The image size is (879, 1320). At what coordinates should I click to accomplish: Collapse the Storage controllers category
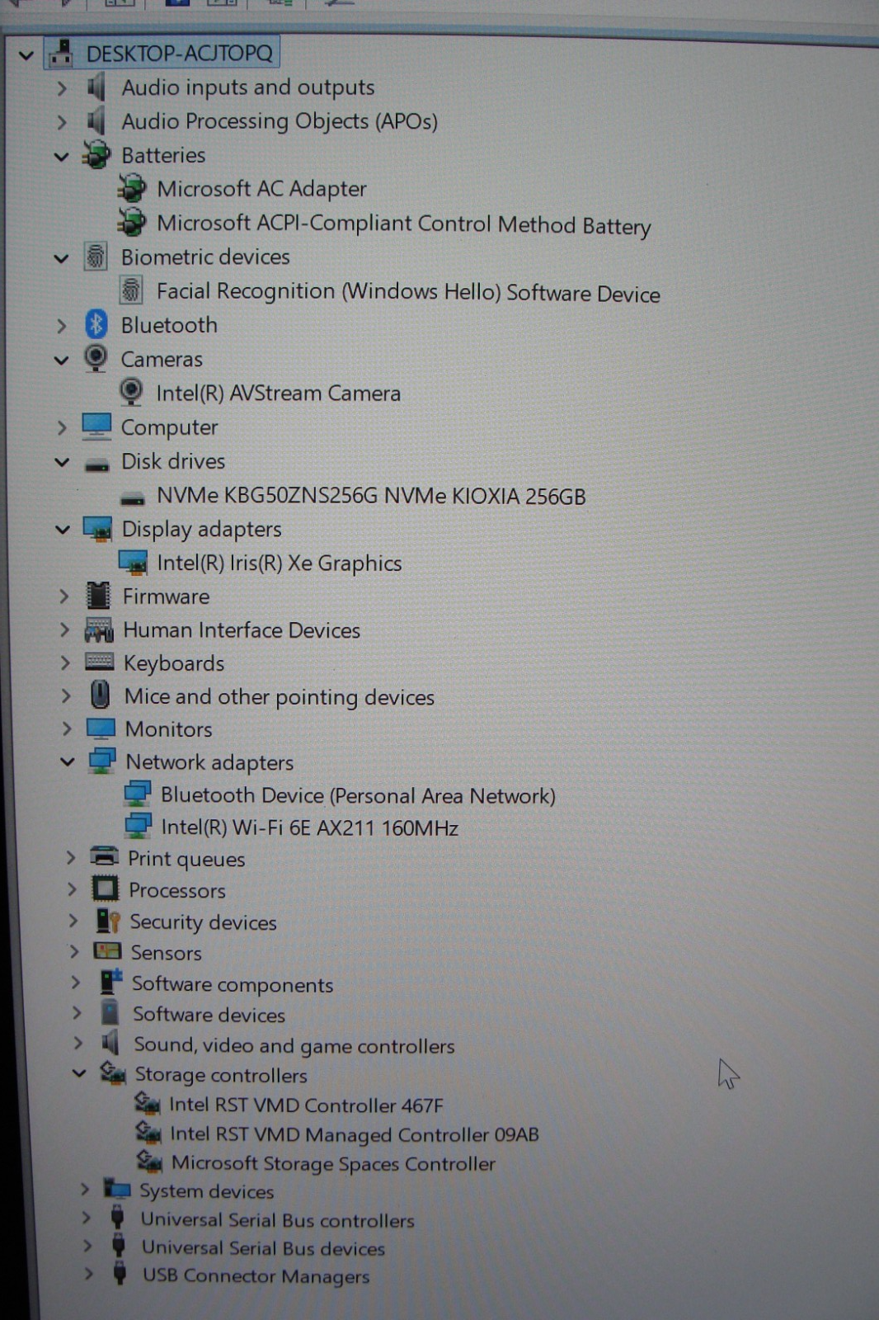(79, 1073)
